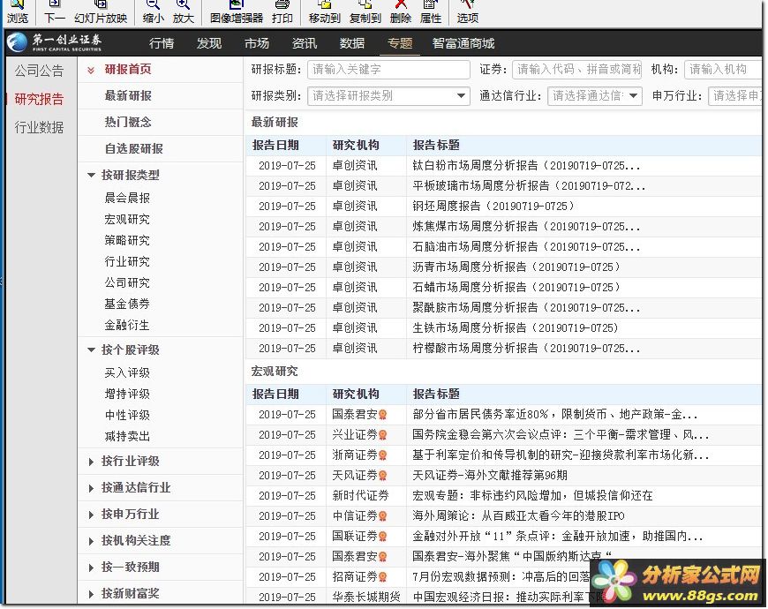This screenshot has width=768, height=609.
Task: Expand 按通达信行业 section
Action: point(91,488)
